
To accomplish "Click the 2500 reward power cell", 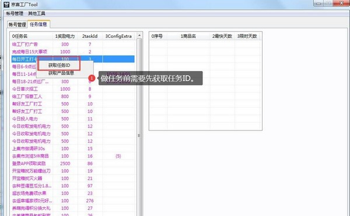I will click(x=65, y=164).
